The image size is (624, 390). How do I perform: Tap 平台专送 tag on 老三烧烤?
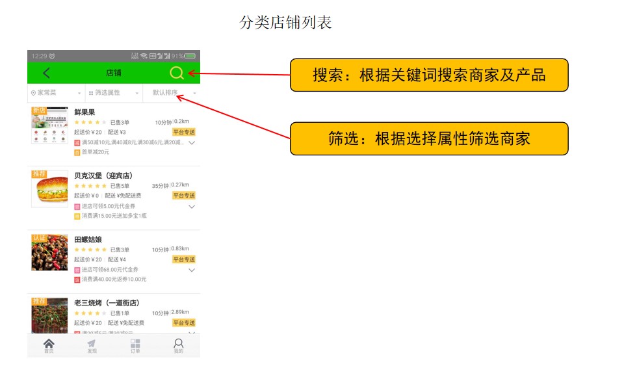(184, 323)
